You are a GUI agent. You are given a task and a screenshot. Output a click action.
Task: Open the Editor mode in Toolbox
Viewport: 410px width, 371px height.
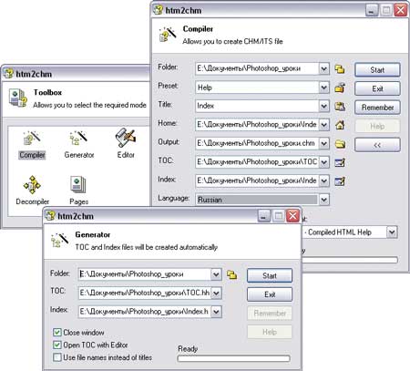126,143
